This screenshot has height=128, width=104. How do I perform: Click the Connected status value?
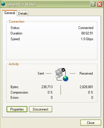86,28
